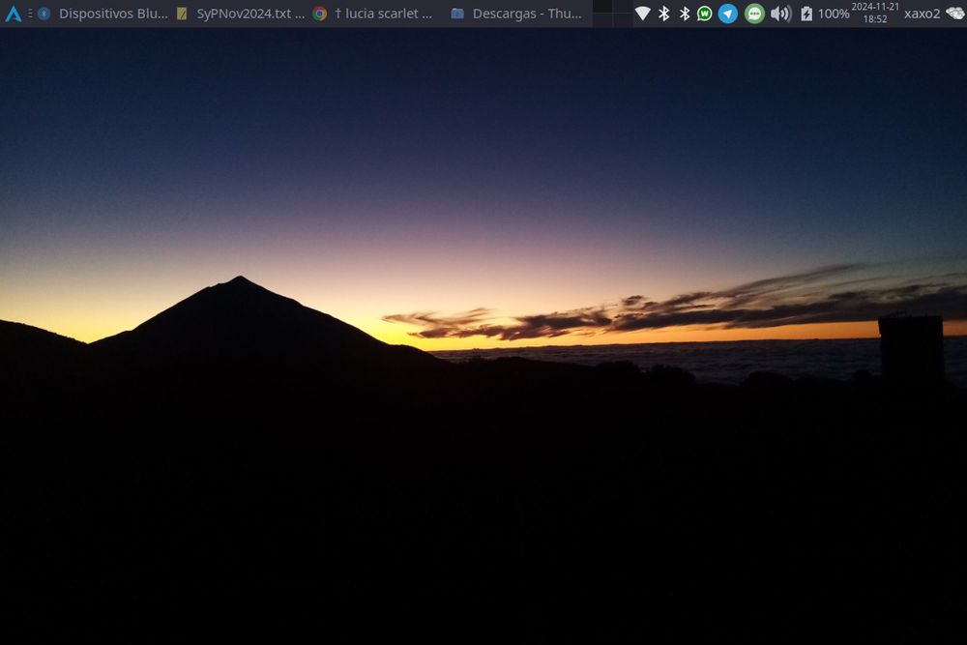Open the 2024-11-21 18:52 clock

[x=875, y=13]
